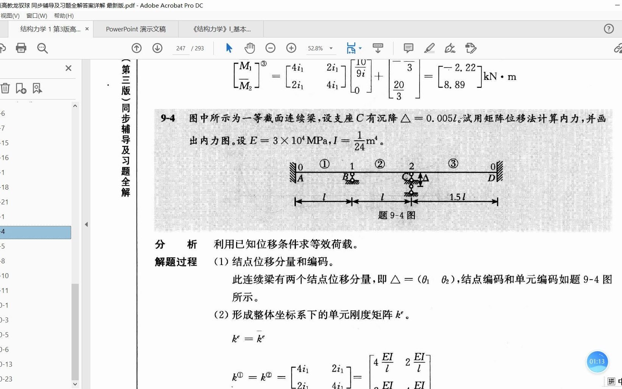Screen dimensions: 622x389
Task: Click the page number input field
Action: point(181,48)
